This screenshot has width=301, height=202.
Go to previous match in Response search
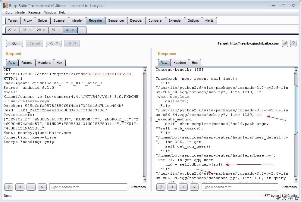pos(172,187)
